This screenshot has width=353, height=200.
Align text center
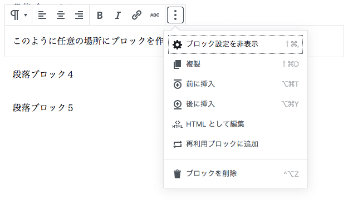[61, 15]
